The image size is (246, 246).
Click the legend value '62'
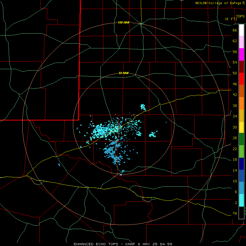pos(235,41)
